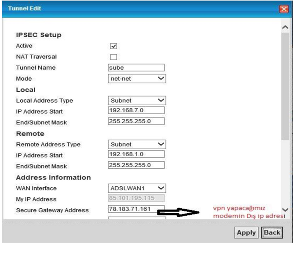Close the Tunnel Edit dialog
Image resolution: width=301 pixels, height=253 pixels.
tap(284, 9)
